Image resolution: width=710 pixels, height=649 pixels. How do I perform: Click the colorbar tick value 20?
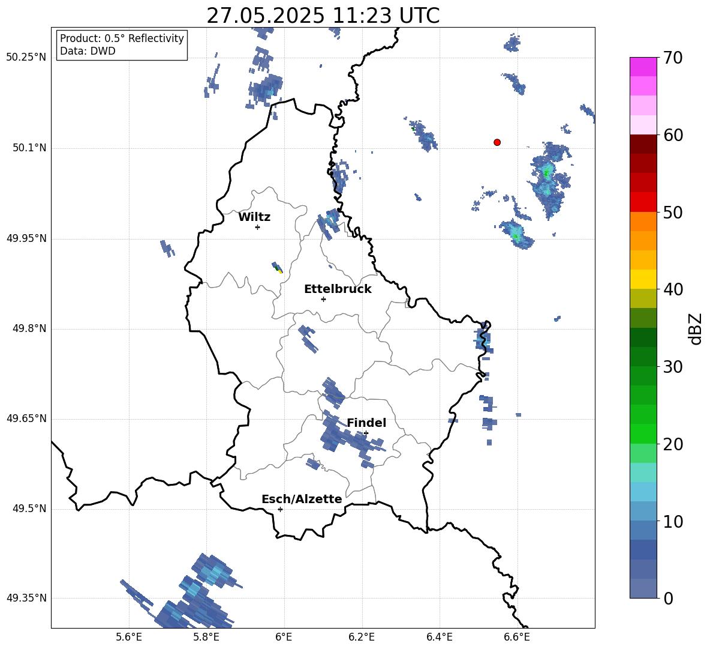673,444
